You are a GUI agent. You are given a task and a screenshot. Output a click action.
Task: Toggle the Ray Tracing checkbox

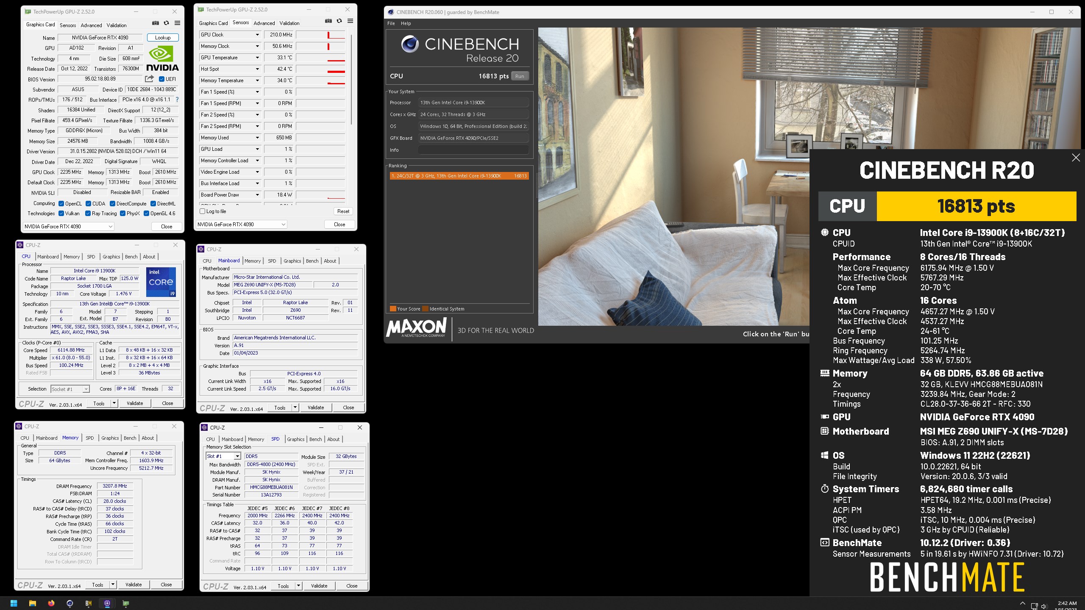pos(88,213)
